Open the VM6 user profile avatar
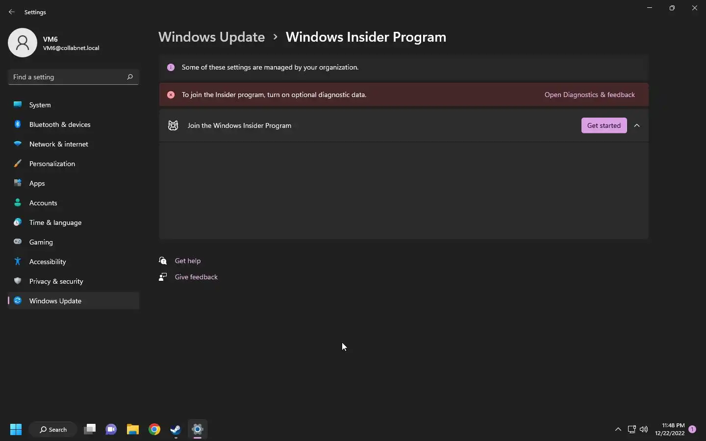Screen dimensions: 706x441 23,43
